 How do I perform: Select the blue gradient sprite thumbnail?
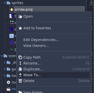(12, 16)
